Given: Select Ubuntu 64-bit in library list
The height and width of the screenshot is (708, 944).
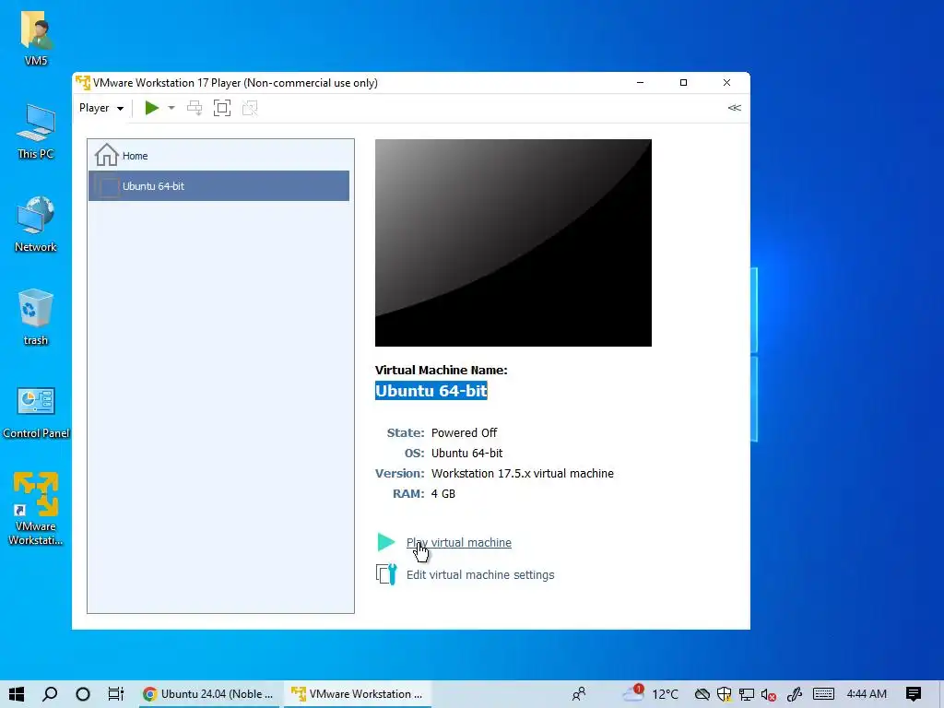Looking at the screenshot, I should 218,186.
